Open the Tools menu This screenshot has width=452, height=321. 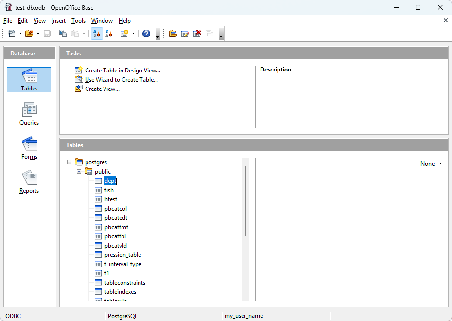pos(78,21)
